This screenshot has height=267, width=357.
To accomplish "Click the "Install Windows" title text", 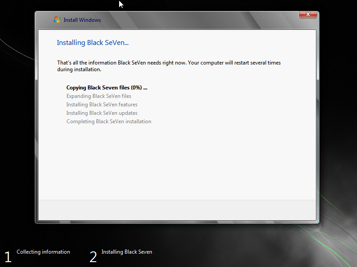I will pyautogui.click(x=82, y=20).
